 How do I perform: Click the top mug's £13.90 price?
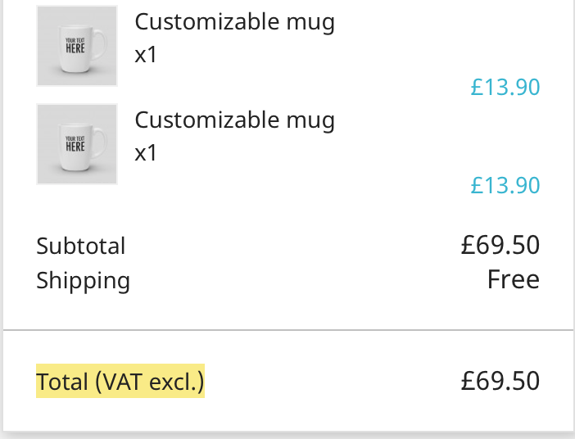(x=505, y=87)
